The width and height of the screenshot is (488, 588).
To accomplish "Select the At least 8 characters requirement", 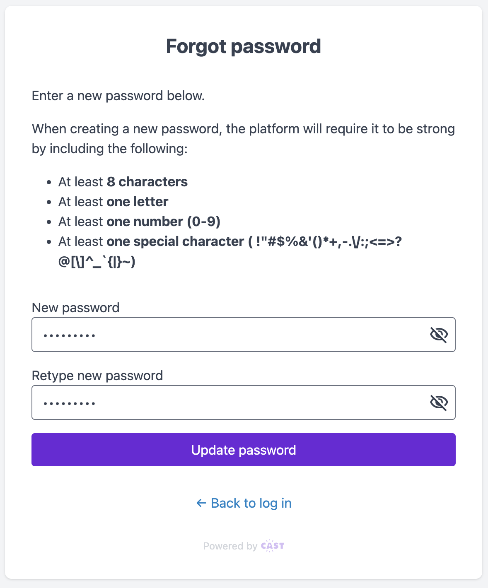I will (x=123, y=182).
